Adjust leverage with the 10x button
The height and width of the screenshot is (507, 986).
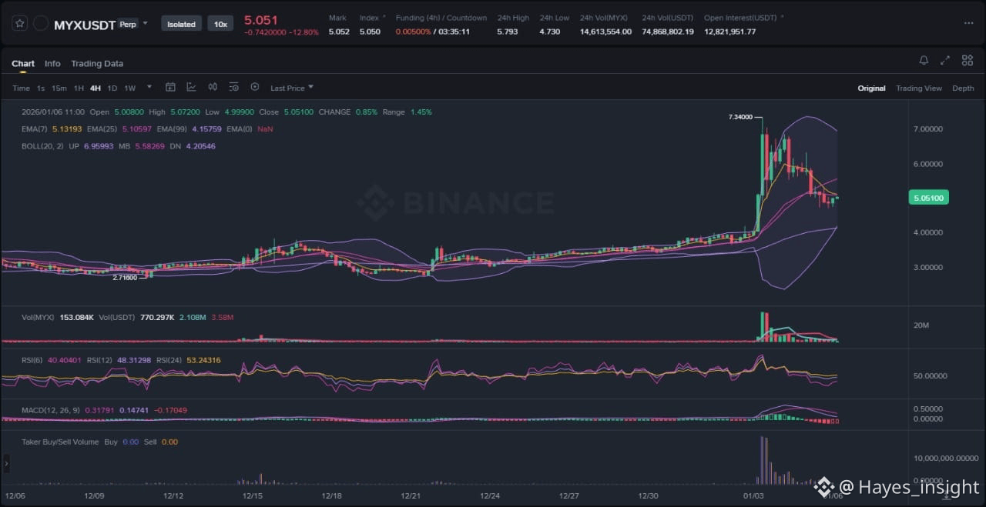point(221,24)
